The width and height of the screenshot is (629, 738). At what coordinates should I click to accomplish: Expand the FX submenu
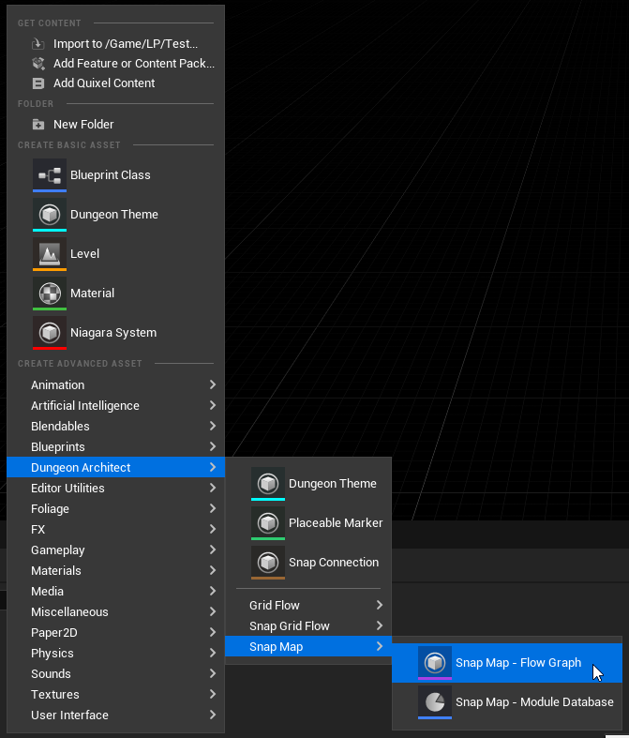115,530
